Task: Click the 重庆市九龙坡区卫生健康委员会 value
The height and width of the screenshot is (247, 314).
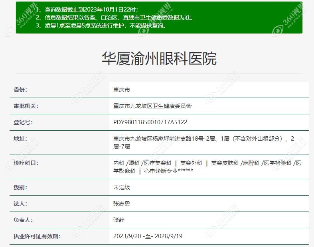Action: click(x=152, y=106)
